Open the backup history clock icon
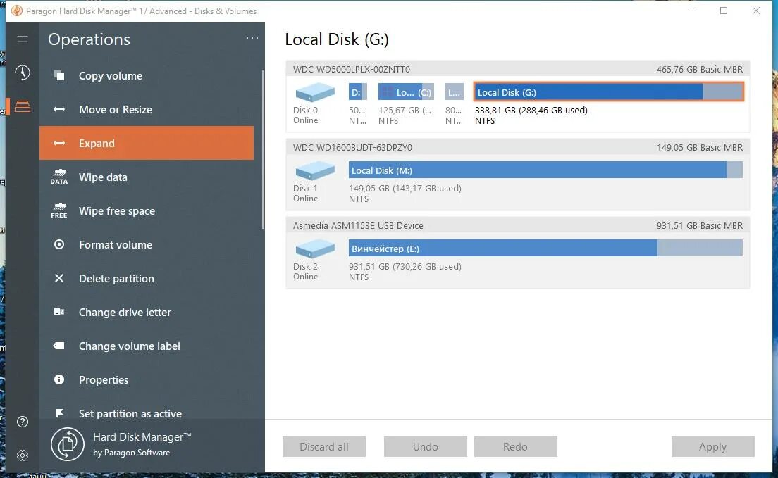 (x=23, y=73)
